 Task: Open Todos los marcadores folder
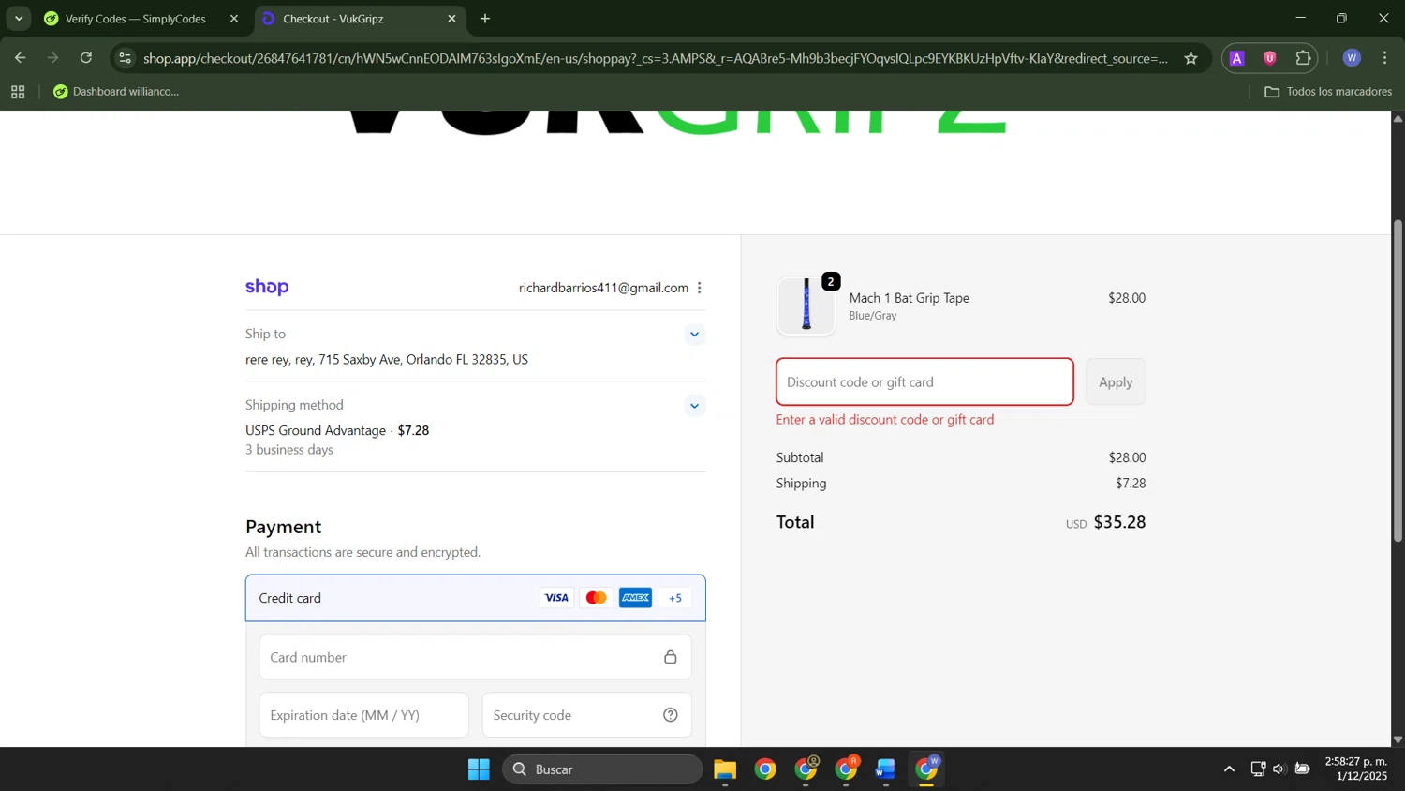[x=1328, y=92]
